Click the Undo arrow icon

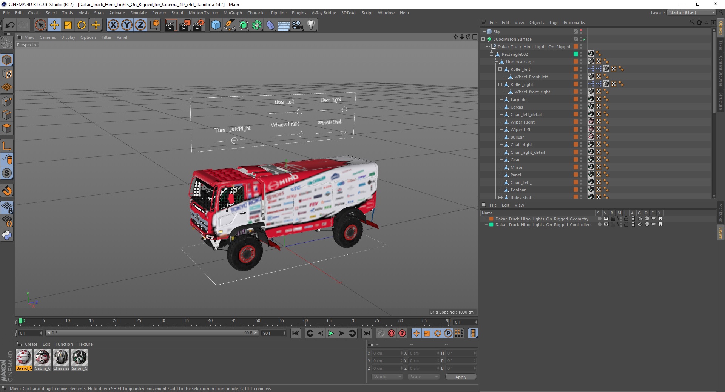click(10, 25)
